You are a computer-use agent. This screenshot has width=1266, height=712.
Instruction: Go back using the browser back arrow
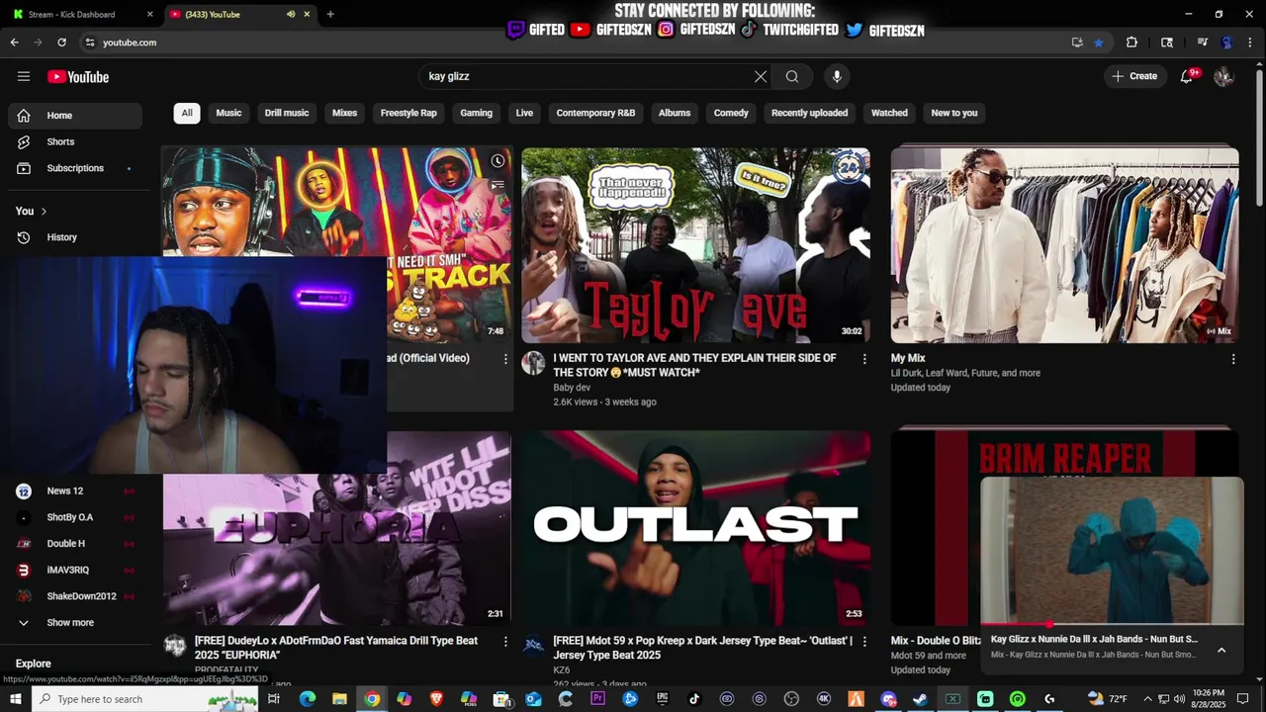click(14, 43)
